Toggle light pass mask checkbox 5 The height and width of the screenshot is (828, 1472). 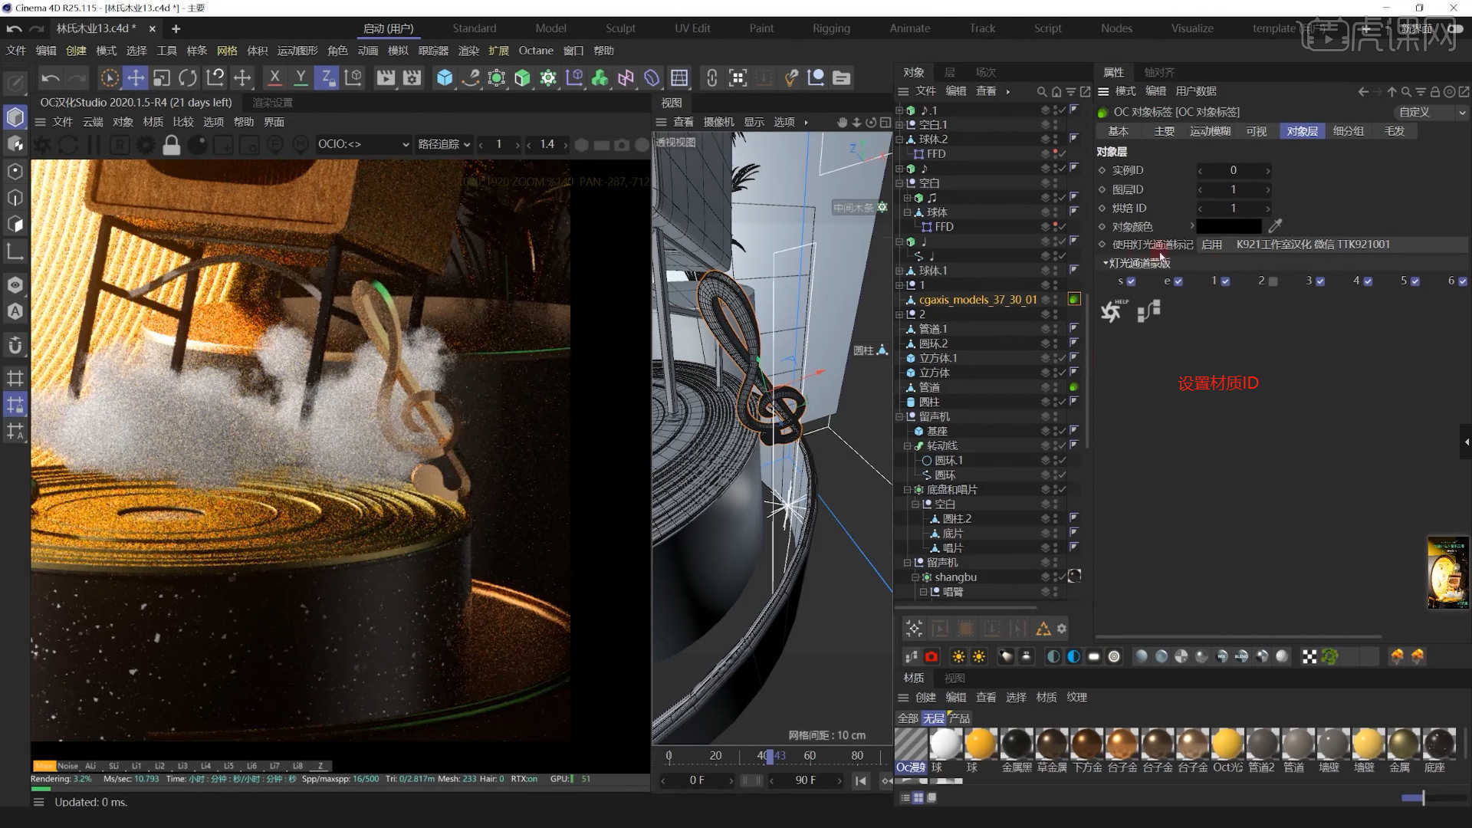(1415, 281)
